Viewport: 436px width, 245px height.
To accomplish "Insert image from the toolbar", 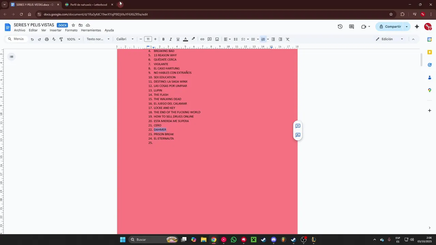I will [x=217, y=39].
